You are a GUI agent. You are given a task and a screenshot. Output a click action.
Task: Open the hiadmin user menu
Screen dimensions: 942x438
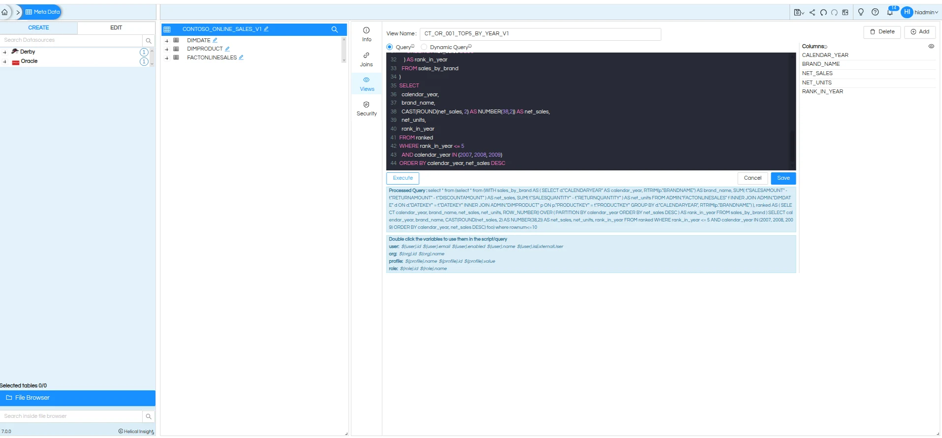point(920,12)
